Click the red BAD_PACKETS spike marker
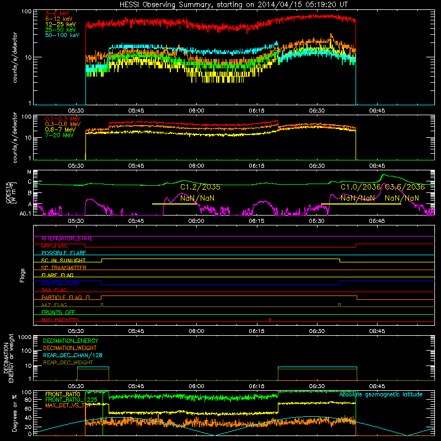 pos(270,320)
